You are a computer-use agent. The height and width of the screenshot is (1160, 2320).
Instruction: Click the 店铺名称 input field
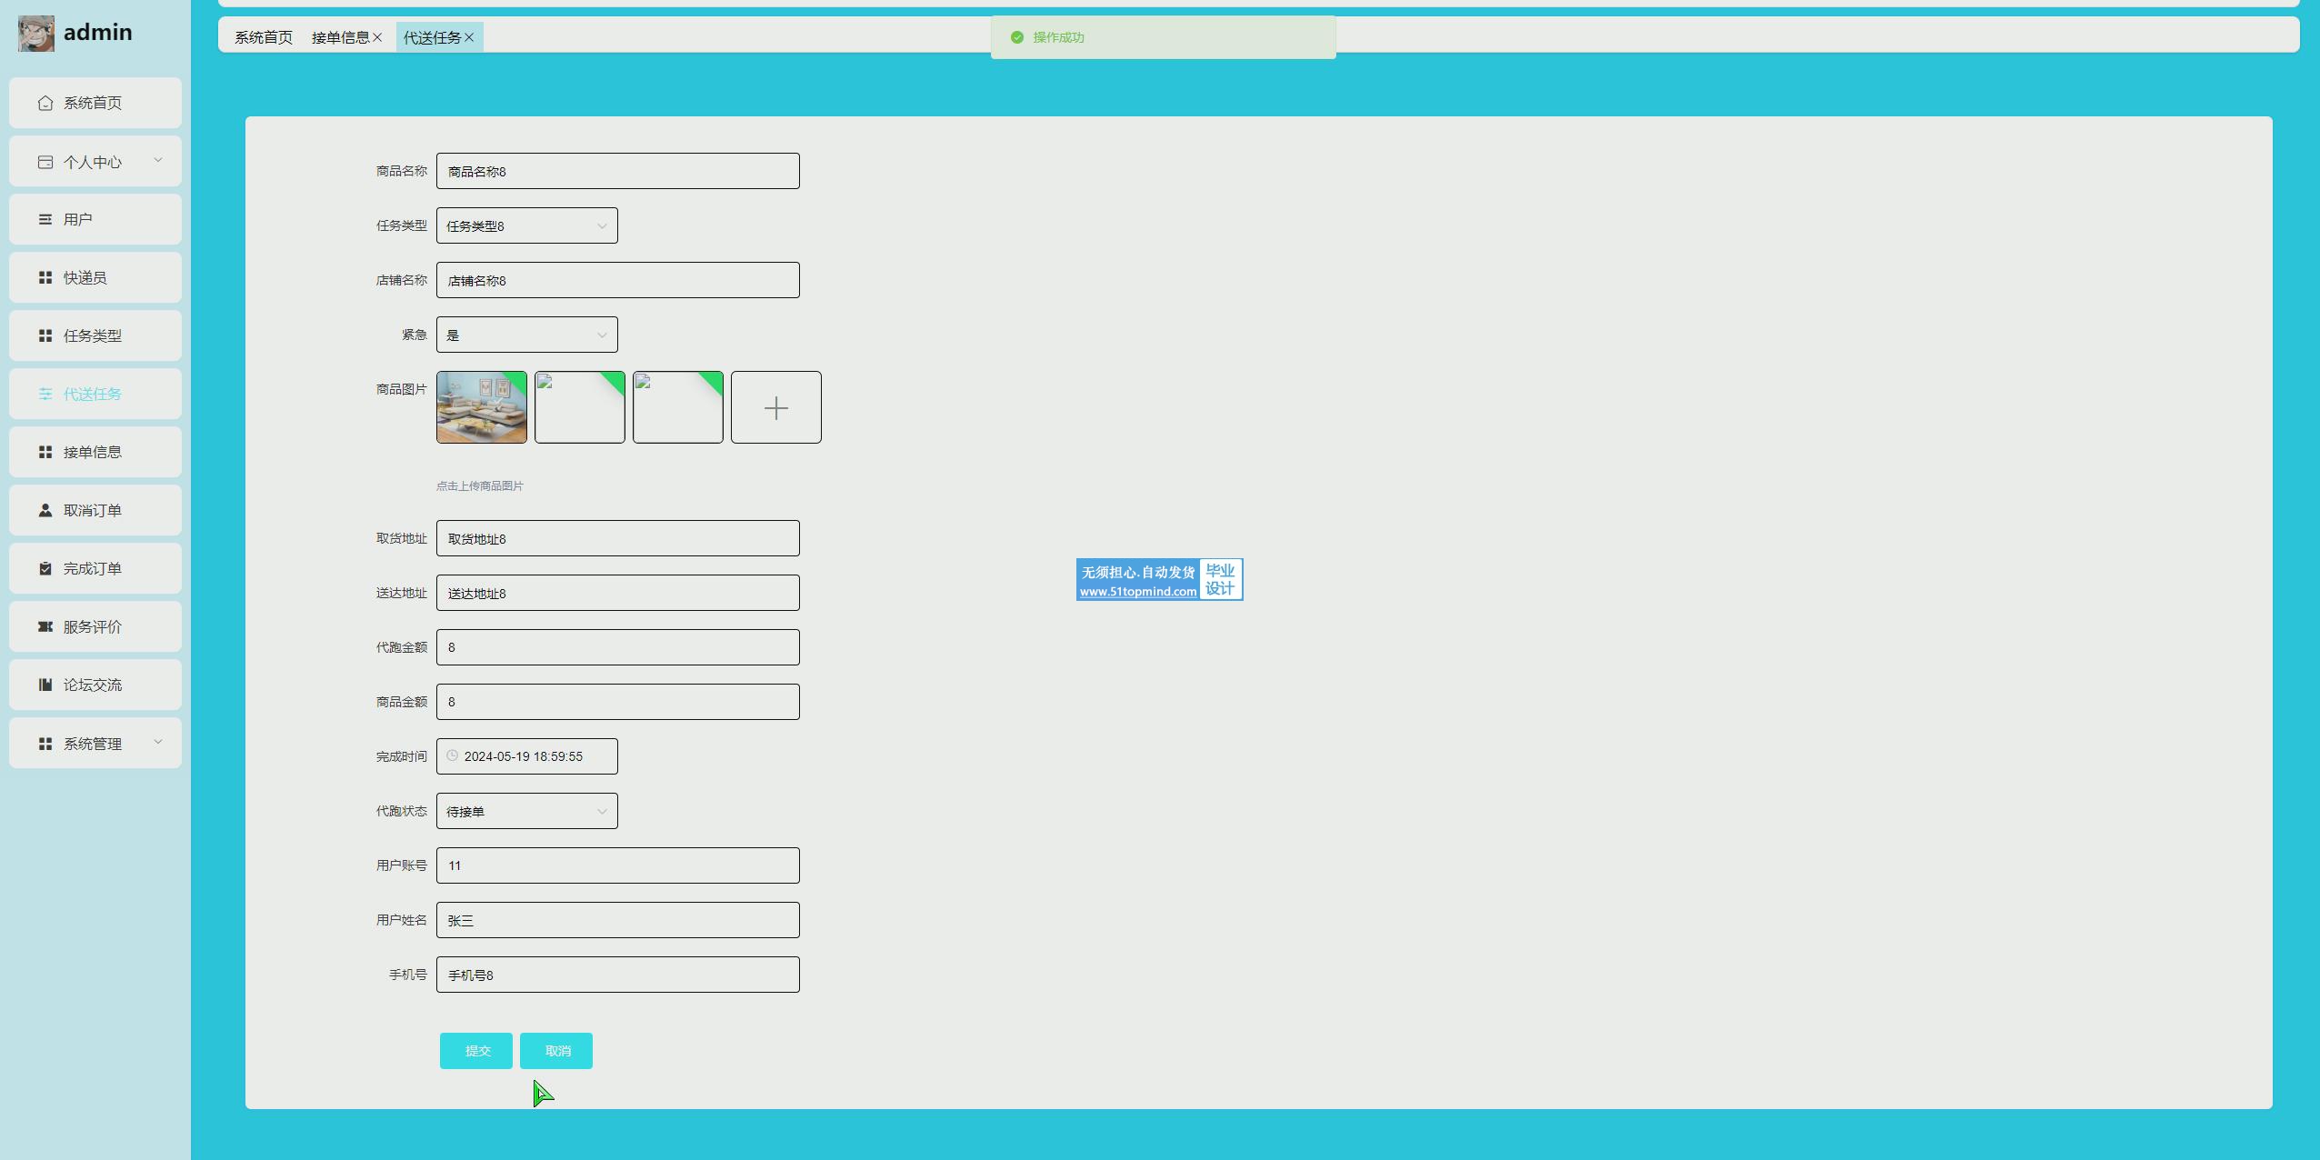pos(618,280)
